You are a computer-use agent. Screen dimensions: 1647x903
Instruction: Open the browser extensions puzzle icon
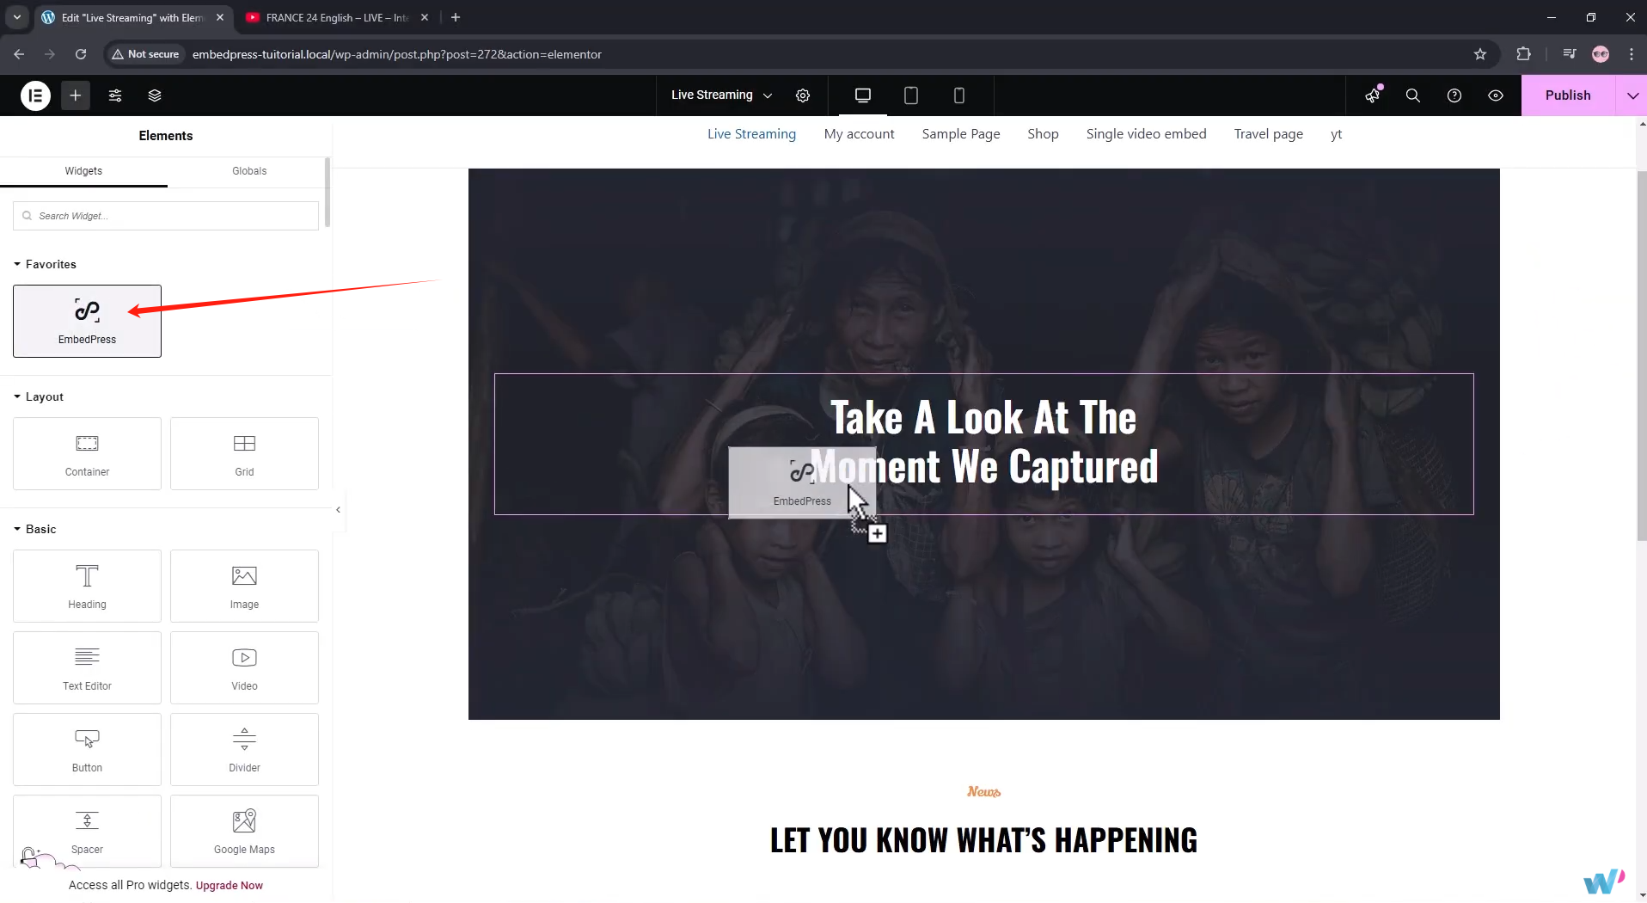(x=1523, y=54)
